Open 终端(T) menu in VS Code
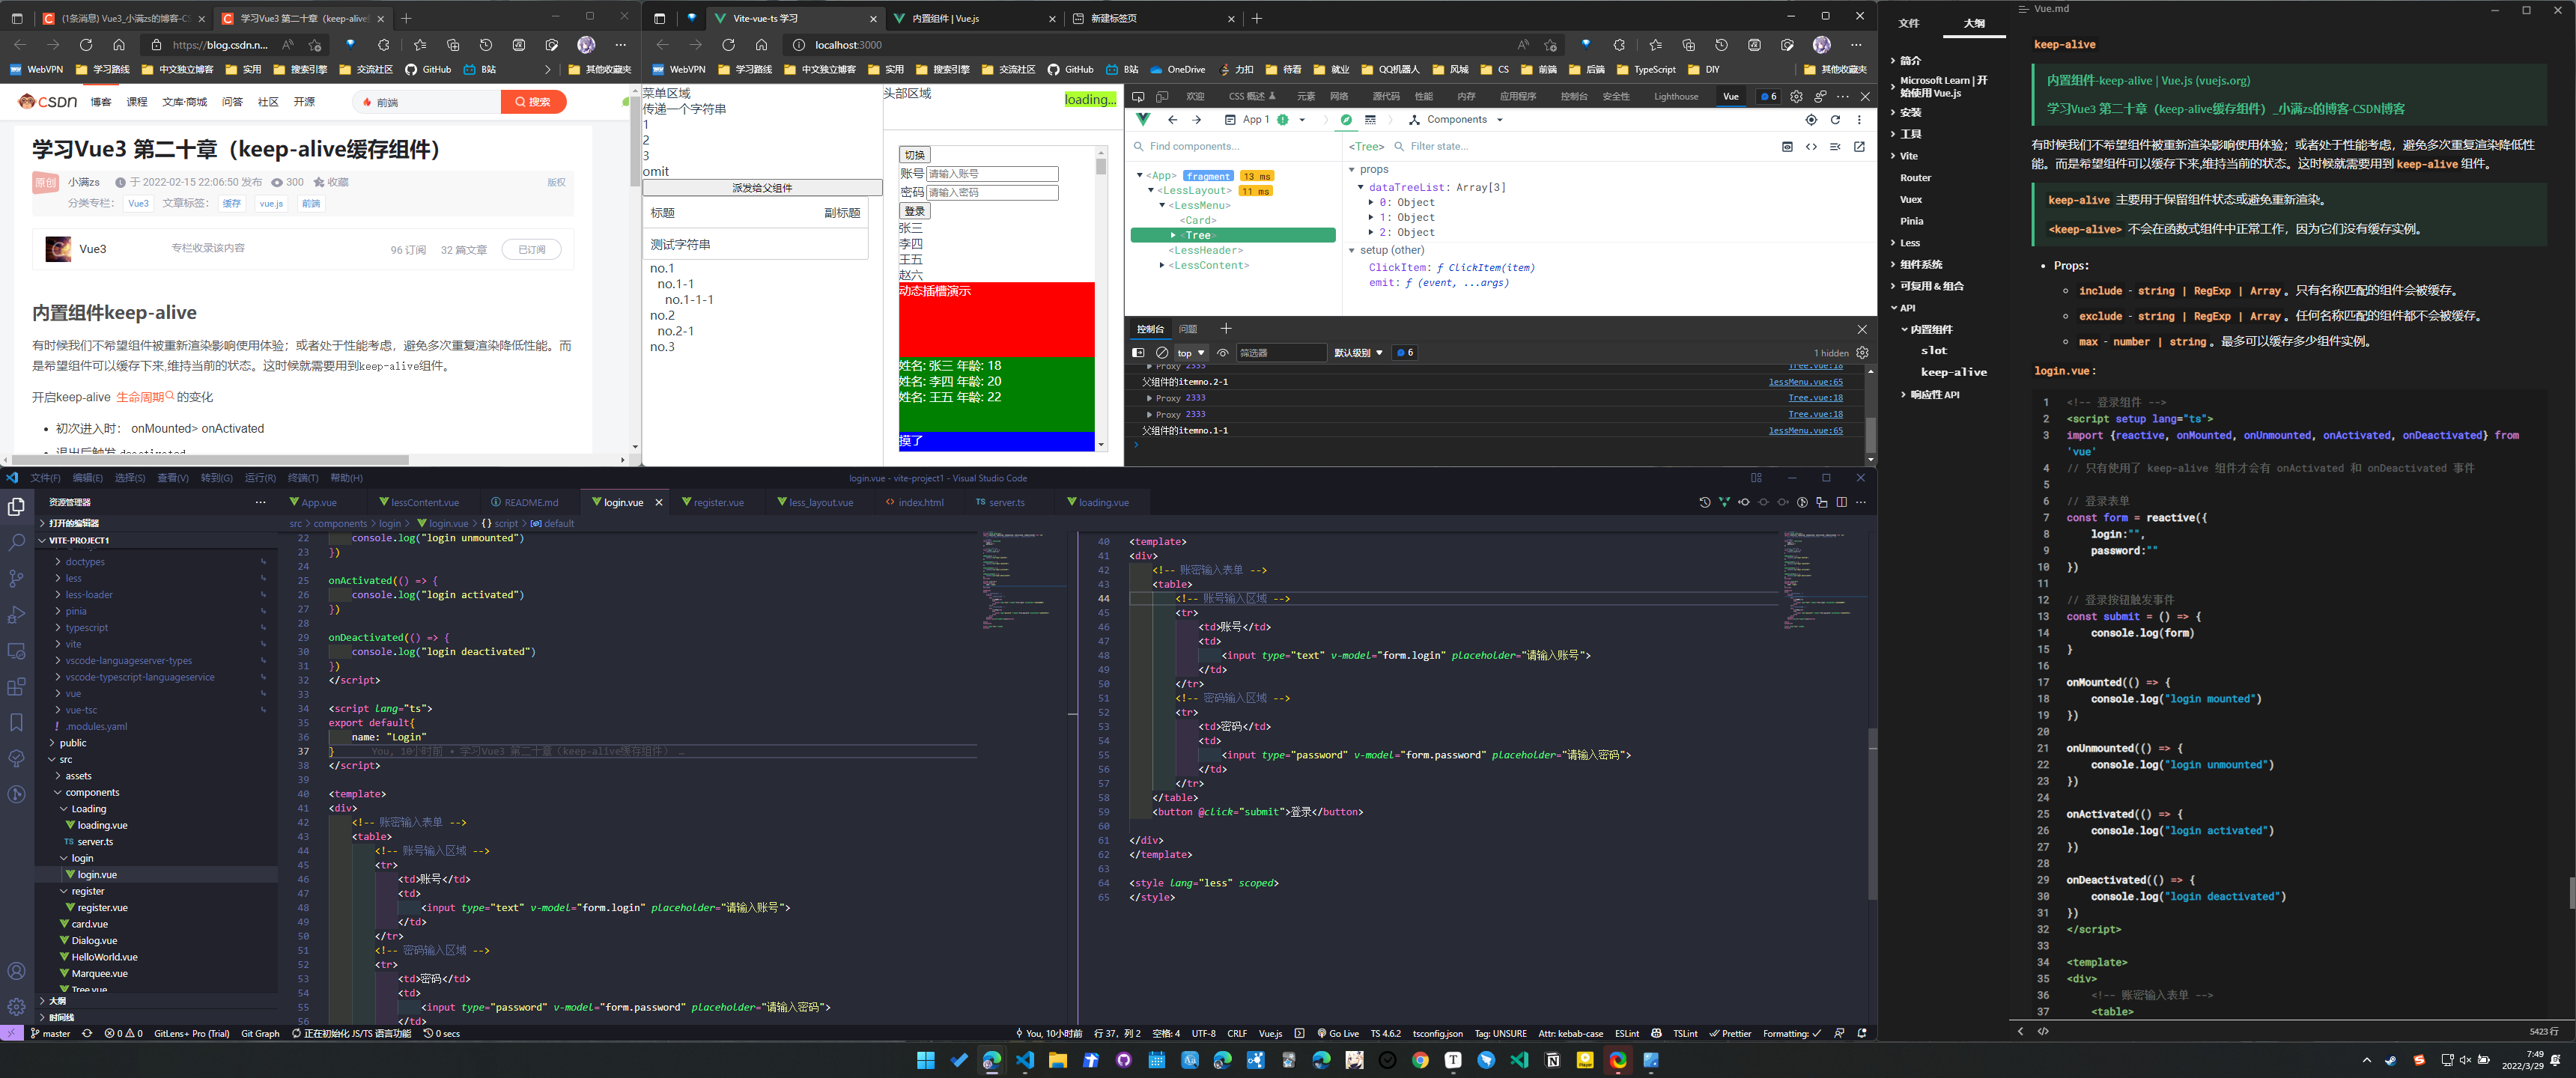Viewport: 2576px width, 1078px height. pos(303,478)
